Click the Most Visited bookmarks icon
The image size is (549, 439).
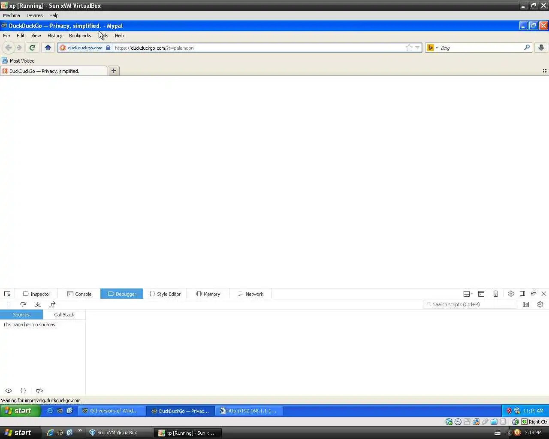coord(5,60)
